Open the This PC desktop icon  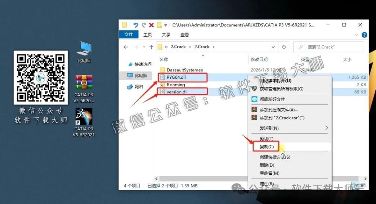(x=84, y=52)
